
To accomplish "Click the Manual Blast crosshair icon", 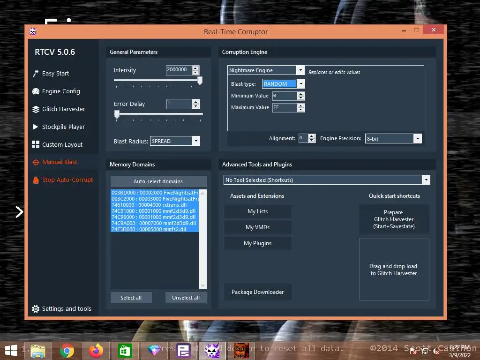I will click(36, 162).
